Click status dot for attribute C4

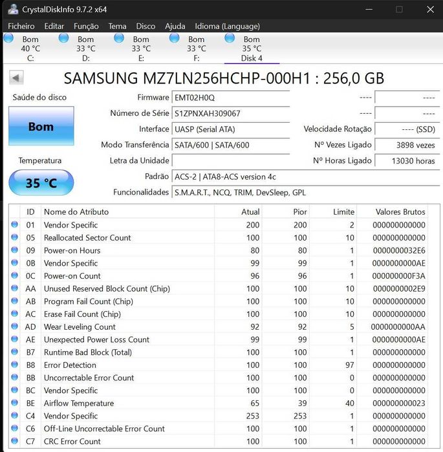coord(14,415)
